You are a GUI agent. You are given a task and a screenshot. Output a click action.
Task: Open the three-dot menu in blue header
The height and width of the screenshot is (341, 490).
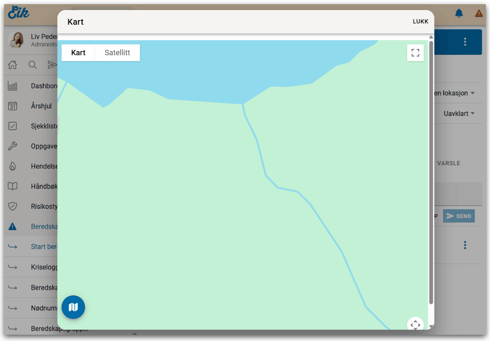point(465,42)
